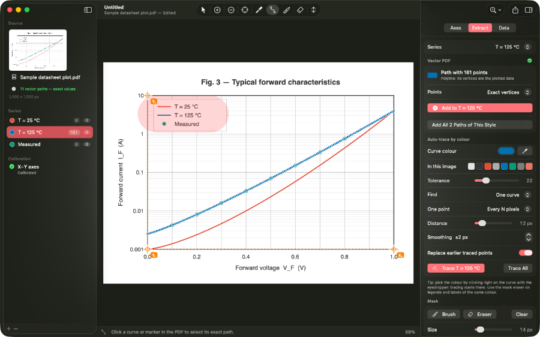Click the eyedropper beside Curve colour

point(525,151)
